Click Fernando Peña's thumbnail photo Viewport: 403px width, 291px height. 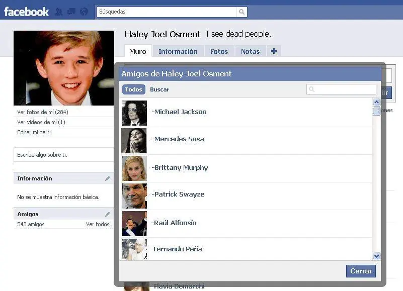click(x=134, y=249)
